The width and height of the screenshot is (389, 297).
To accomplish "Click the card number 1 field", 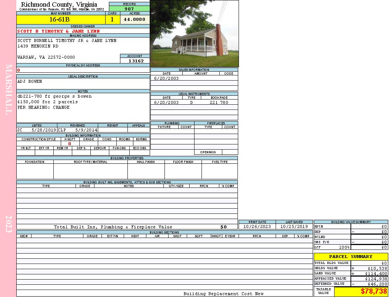I will (112, 19).
